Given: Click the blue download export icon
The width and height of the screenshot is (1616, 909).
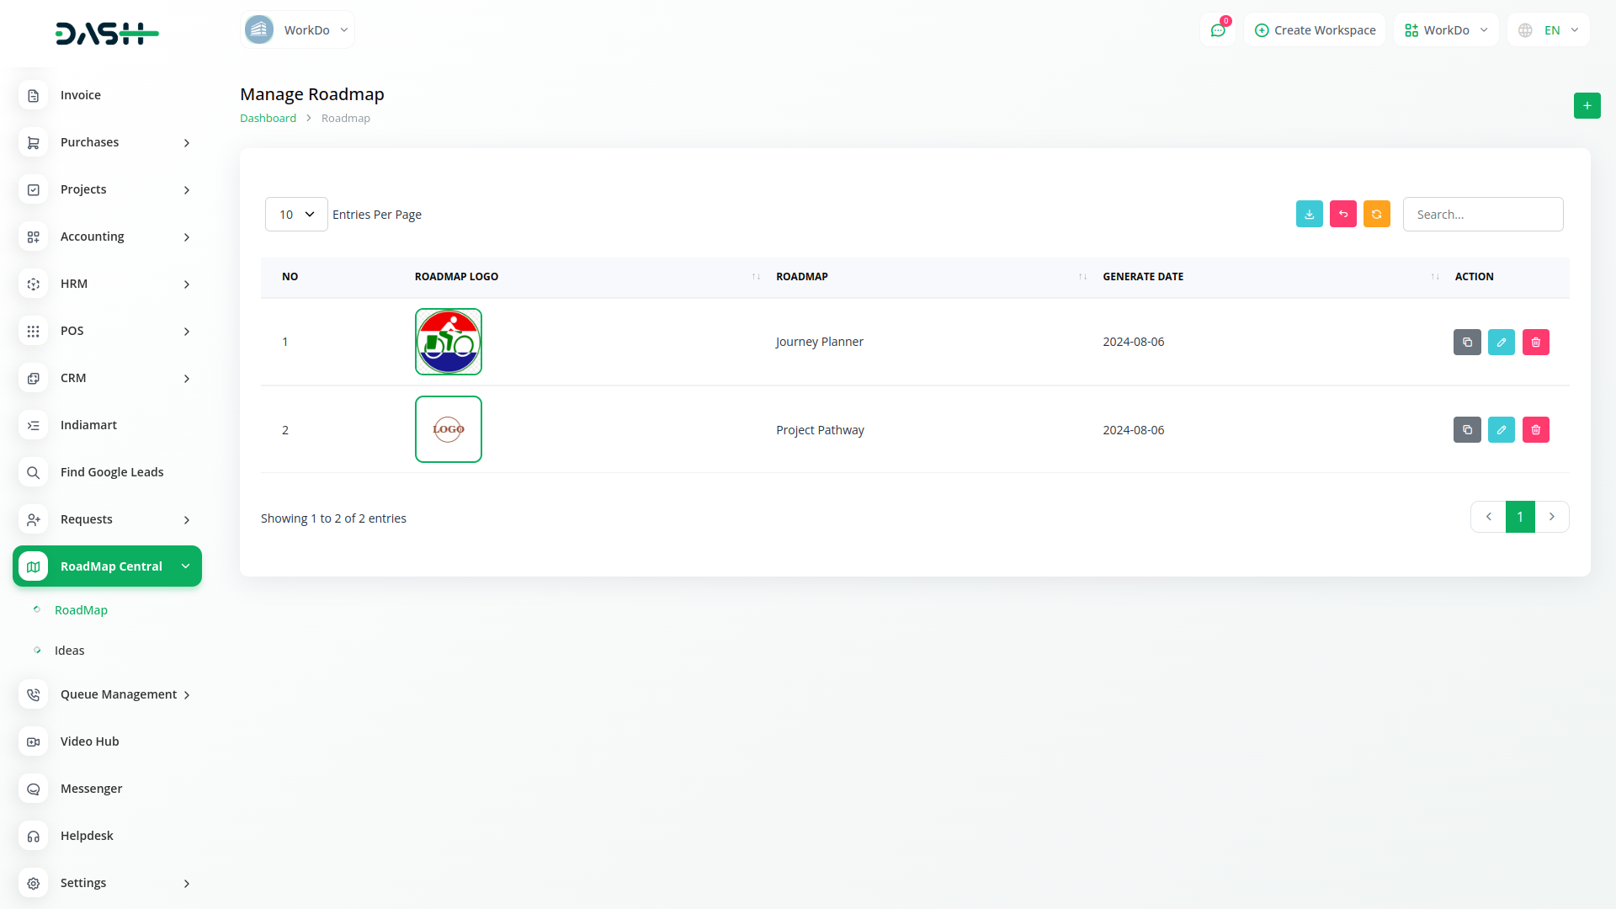Looking at the screenshot, I should pyautogui.click(x=1309, y=214).
